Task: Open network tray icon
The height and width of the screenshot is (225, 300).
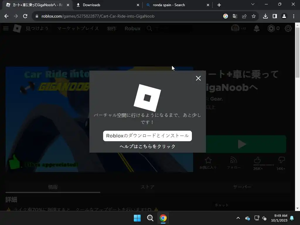Action: tap(257, 218)
